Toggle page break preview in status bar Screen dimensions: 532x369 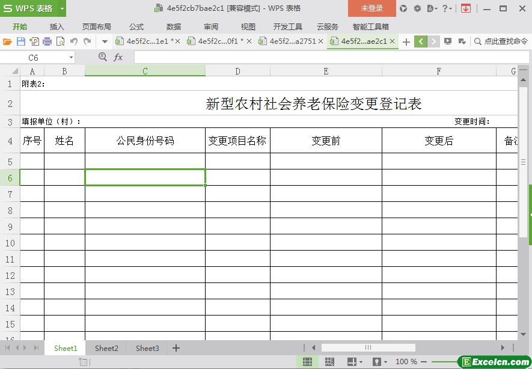[x=329, y=362]
